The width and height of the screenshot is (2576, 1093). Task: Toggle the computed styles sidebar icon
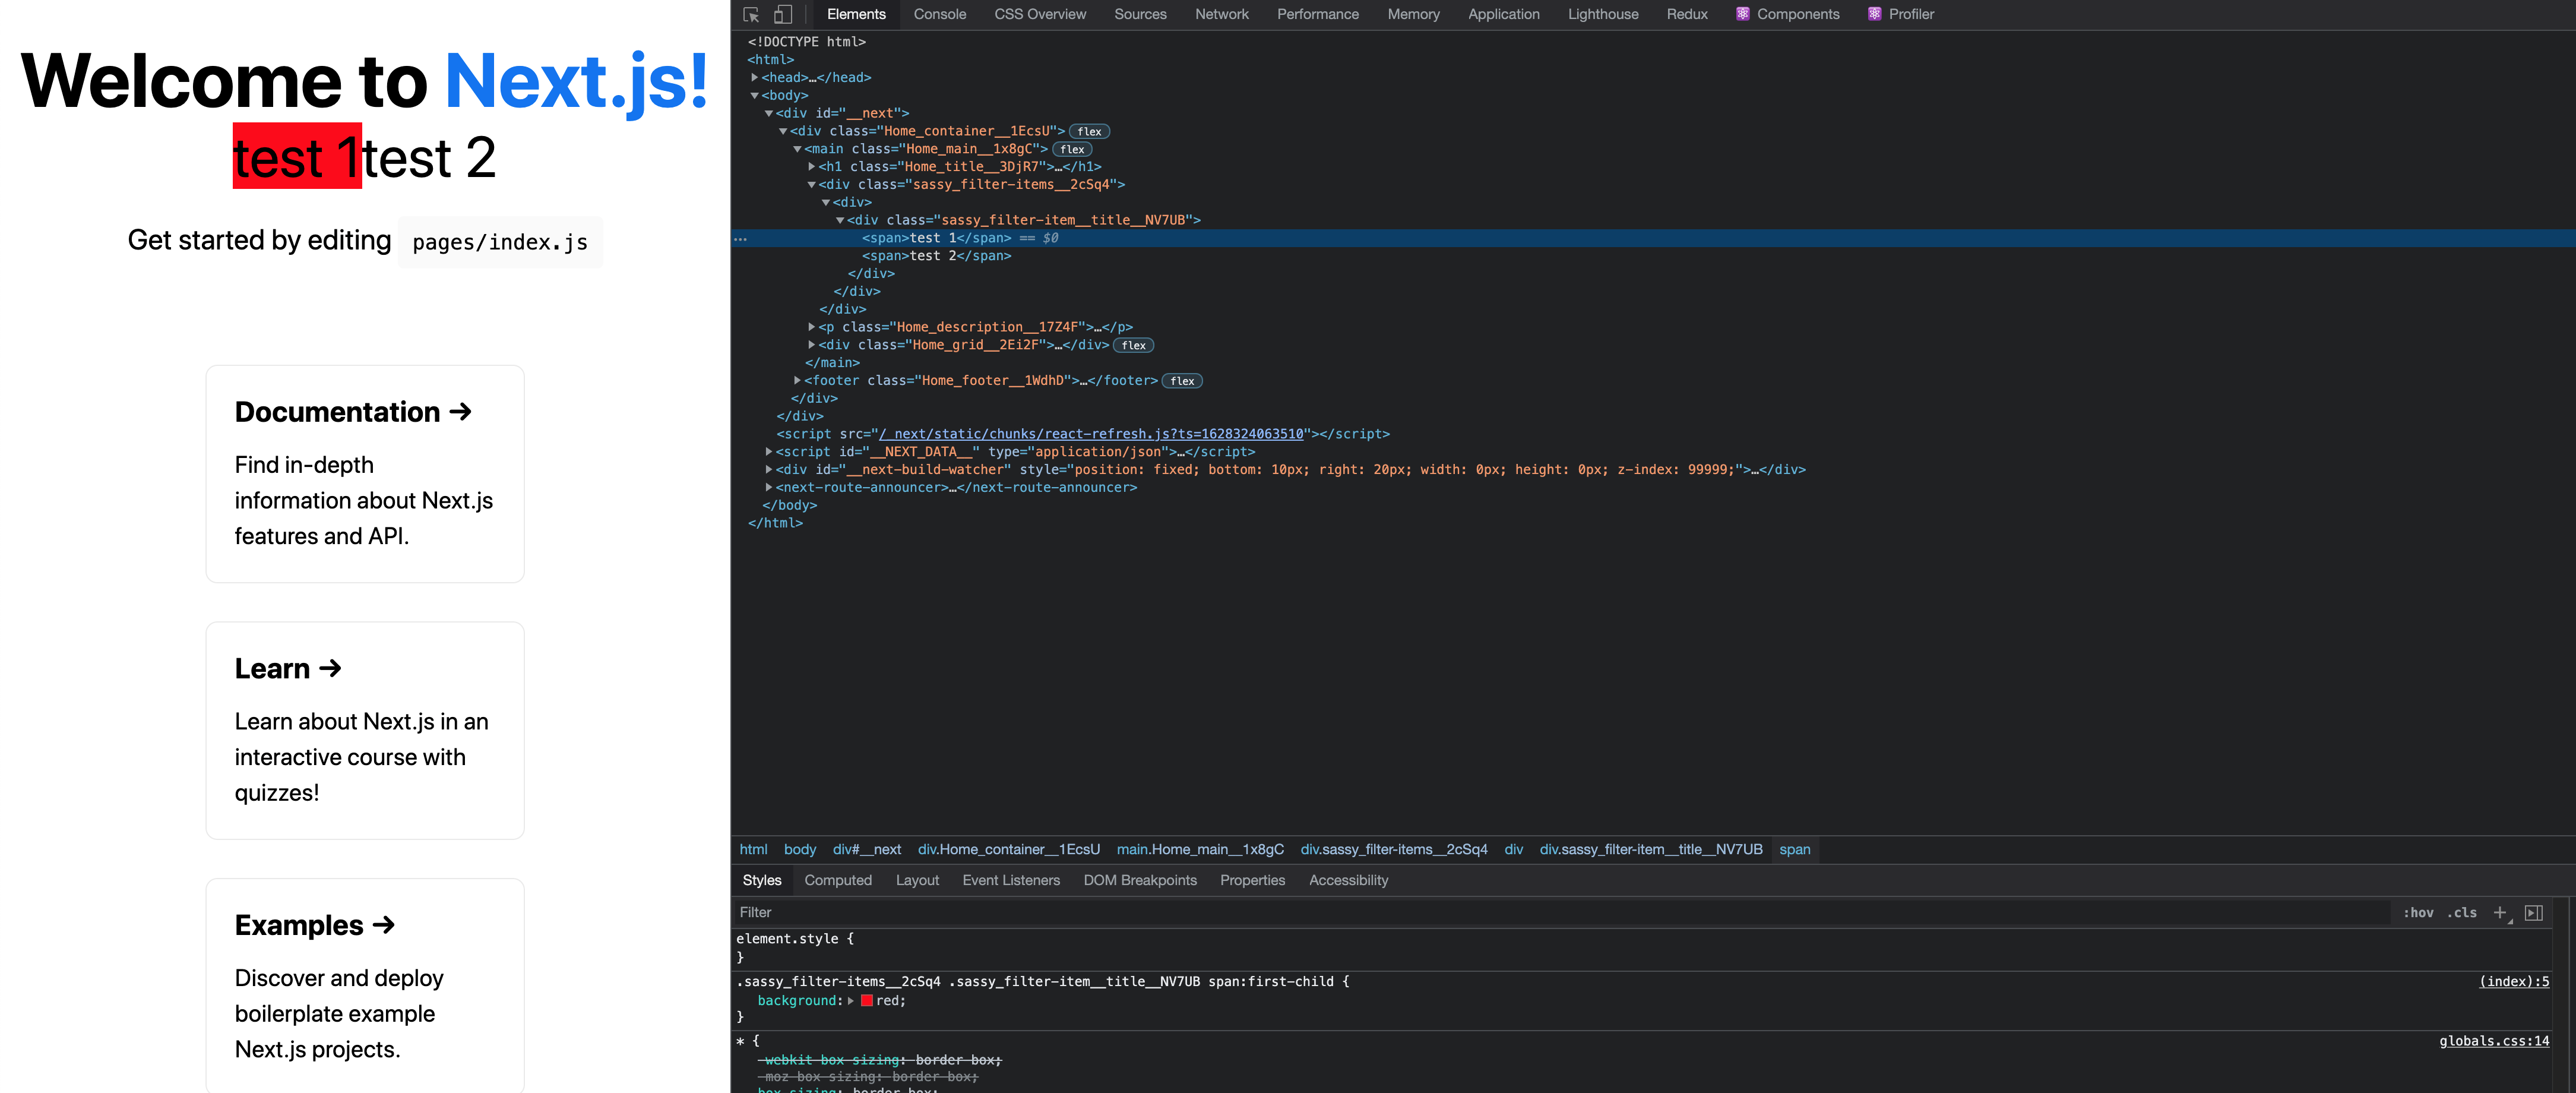(x=2533, y=912)
